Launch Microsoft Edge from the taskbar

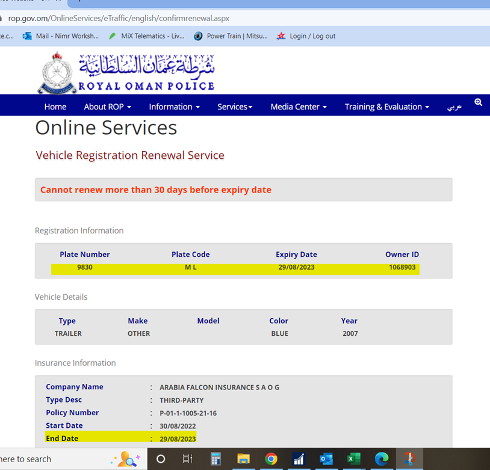tap(382, 459)
